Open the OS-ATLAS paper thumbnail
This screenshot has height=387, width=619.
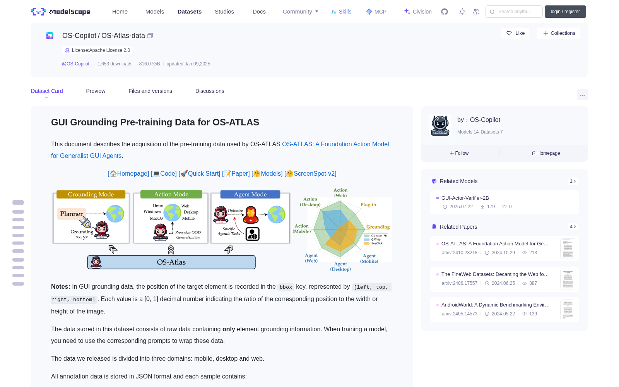click(x=568, y=248)
